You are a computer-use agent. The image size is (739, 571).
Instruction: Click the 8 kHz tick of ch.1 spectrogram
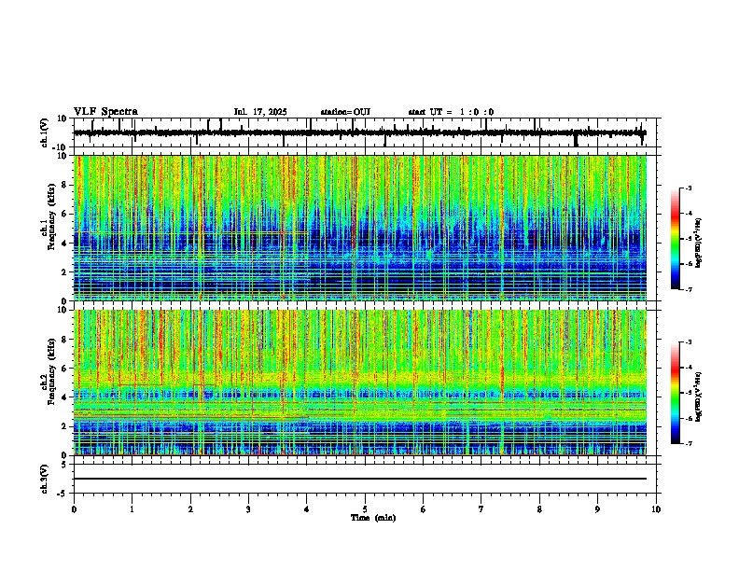pyautogui.click(x=65, y=185)
